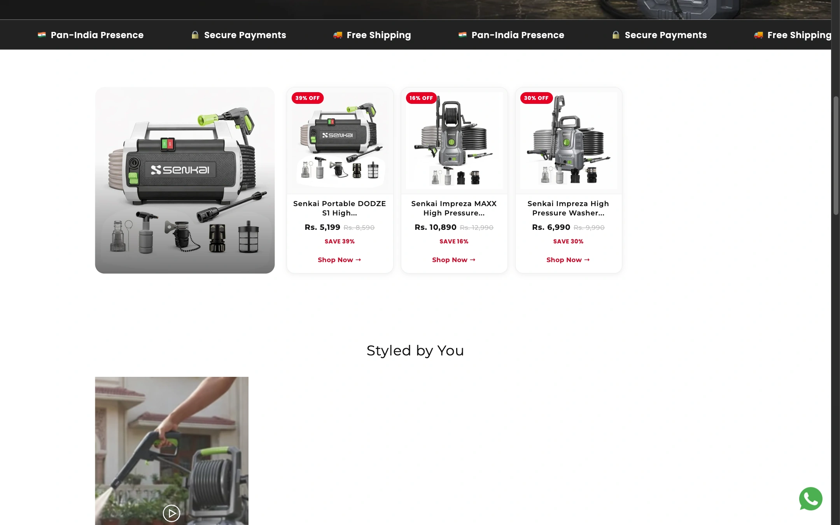Image resolution: width=840 pixels, height=525 pixels.
Task: Click the second Secure Payments lock icon
Action: pyautogui.click(x=616, y=35)
